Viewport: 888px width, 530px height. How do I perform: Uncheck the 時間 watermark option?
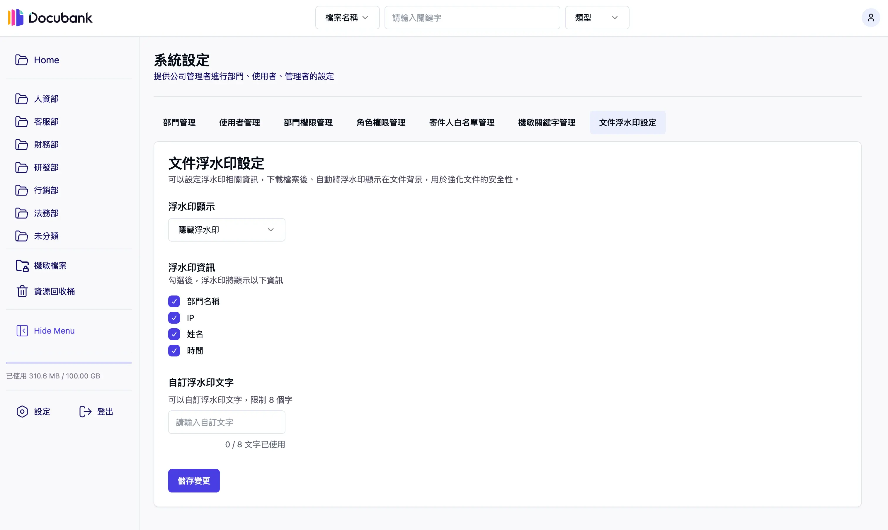(x=174, y=350)
